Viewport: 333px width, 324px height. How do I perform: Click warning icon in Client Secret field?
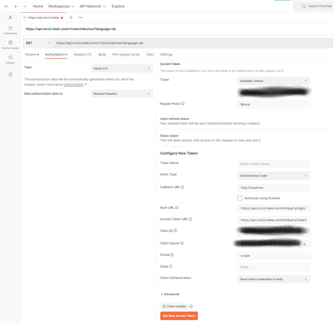point(305,244)
